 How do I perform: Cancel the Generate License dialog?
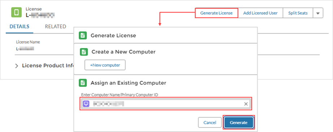[x=210, y=123]
